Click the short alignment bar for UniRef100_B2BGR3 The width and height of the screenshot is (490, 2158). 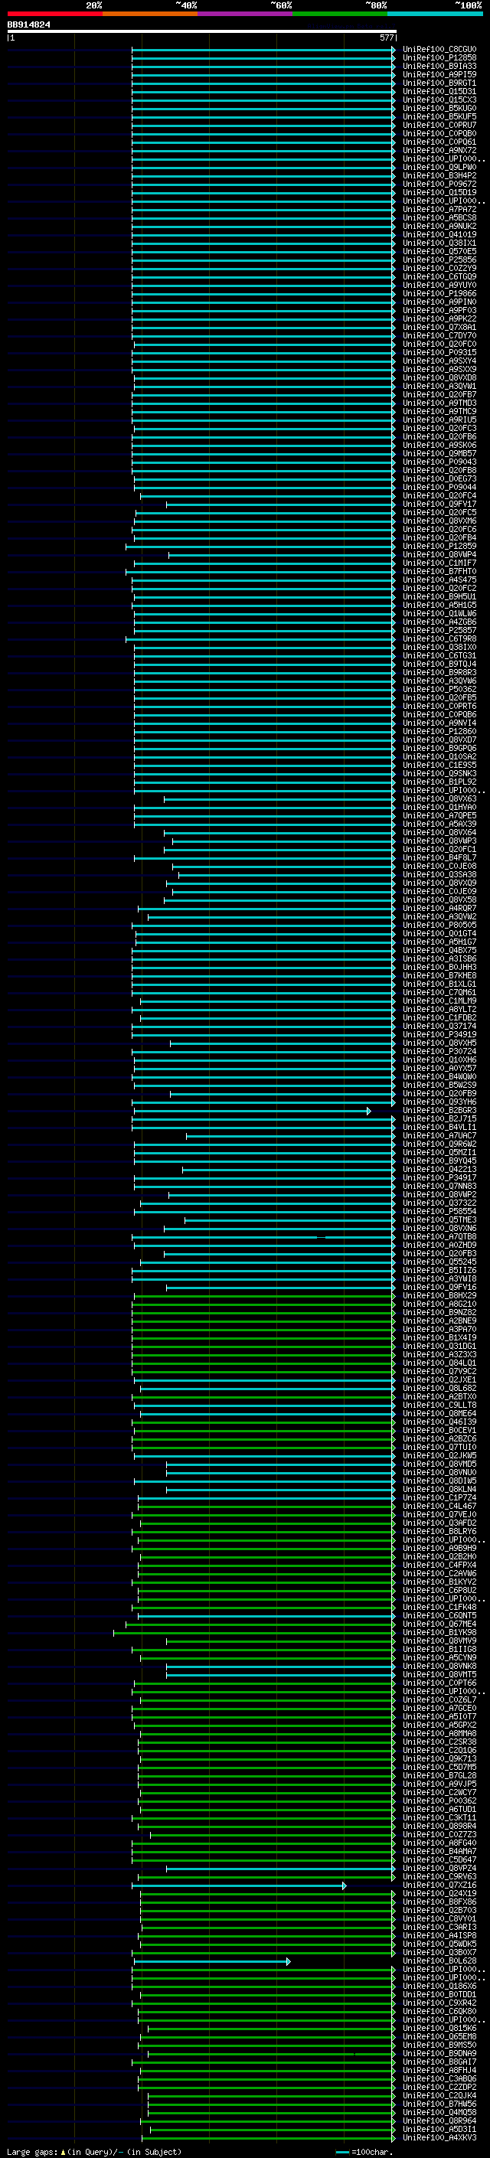(x=251, y=1111)
